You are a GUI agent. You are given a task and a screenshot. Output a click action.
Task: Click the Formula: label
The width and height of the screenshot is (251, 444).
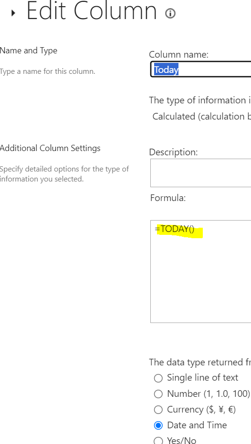click(x=168, y=198)
